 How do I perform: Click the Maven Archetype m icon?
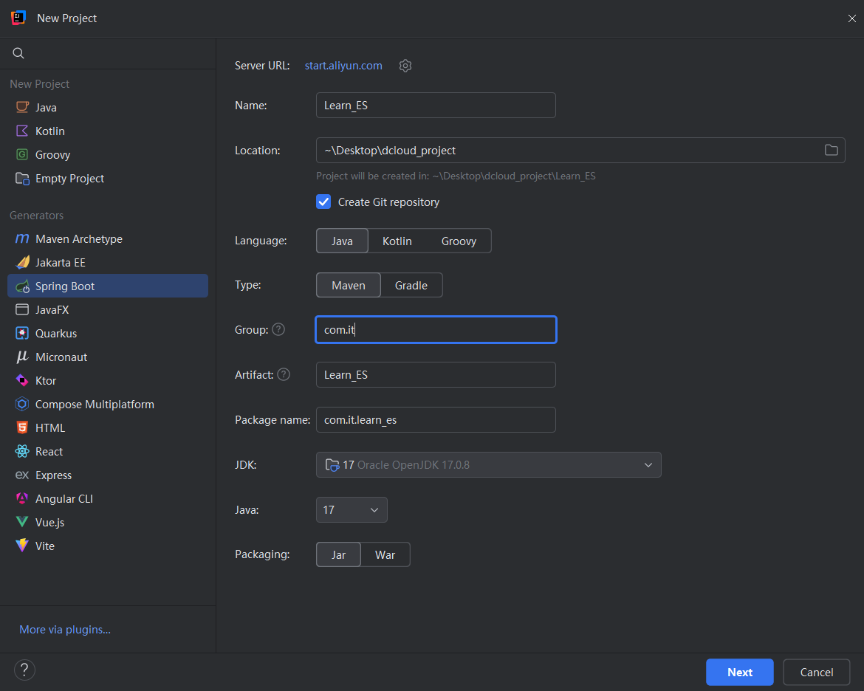point(22,238)
